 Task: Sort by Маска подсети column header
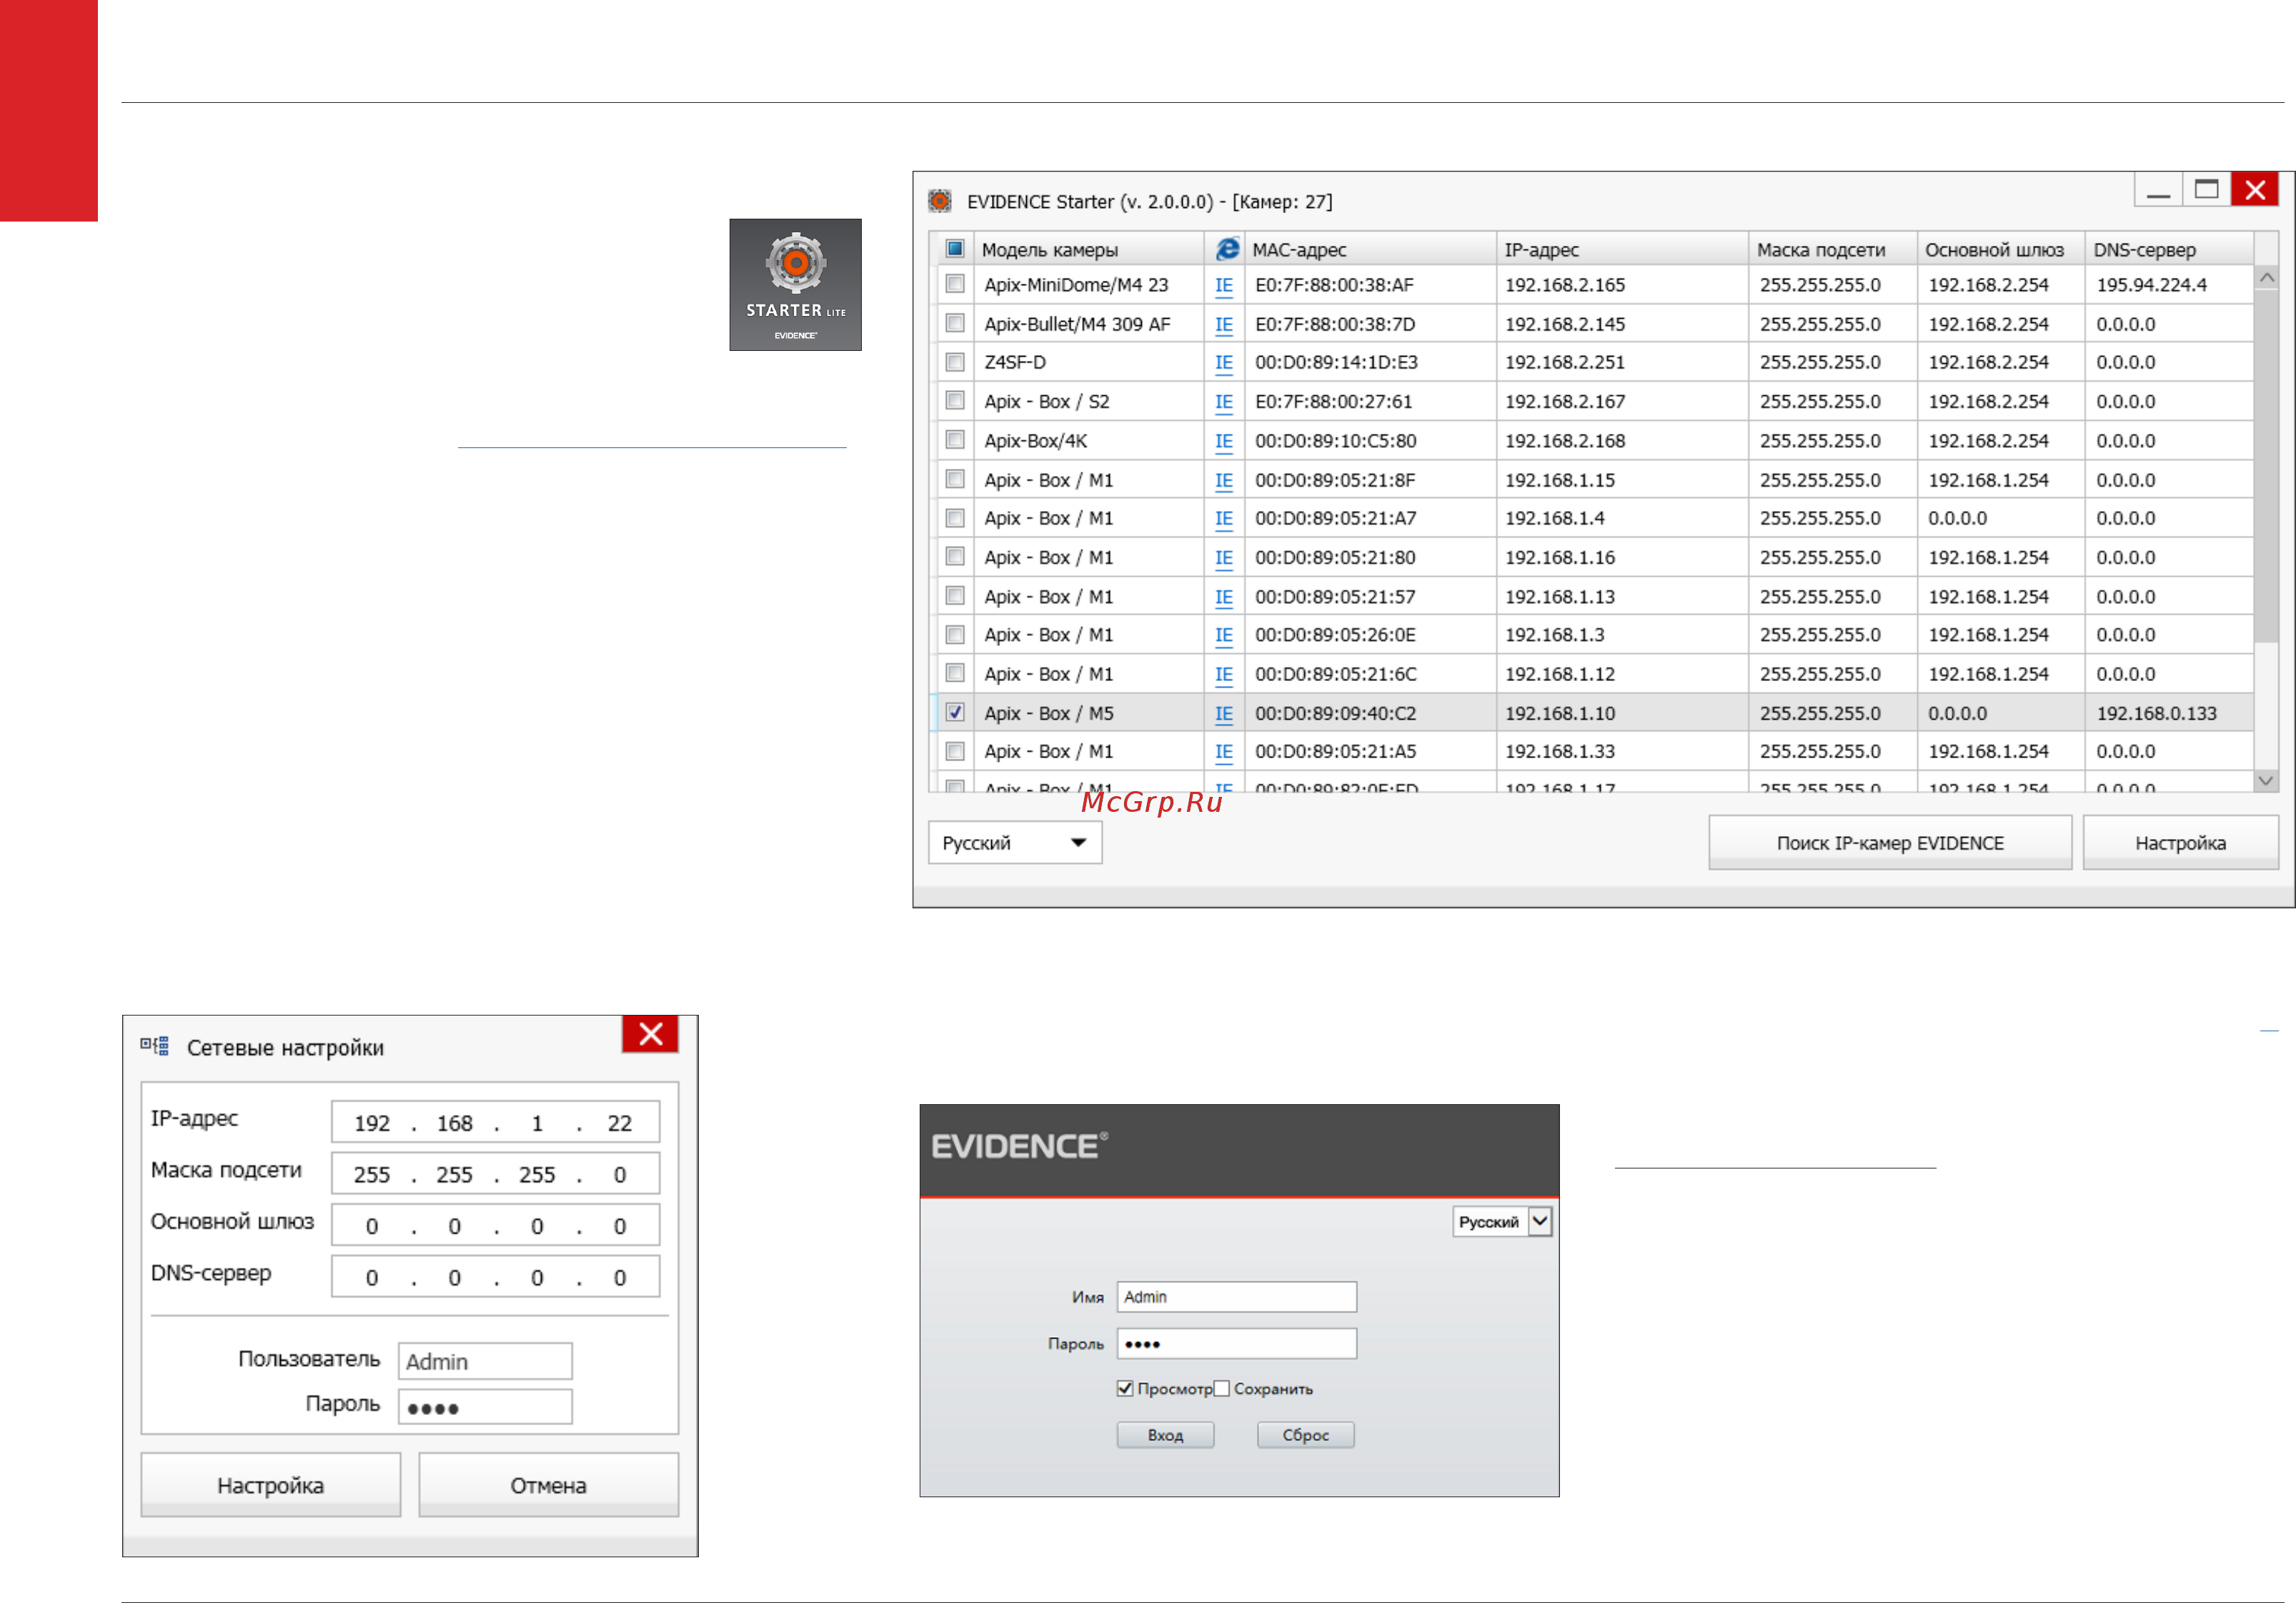1832,249
